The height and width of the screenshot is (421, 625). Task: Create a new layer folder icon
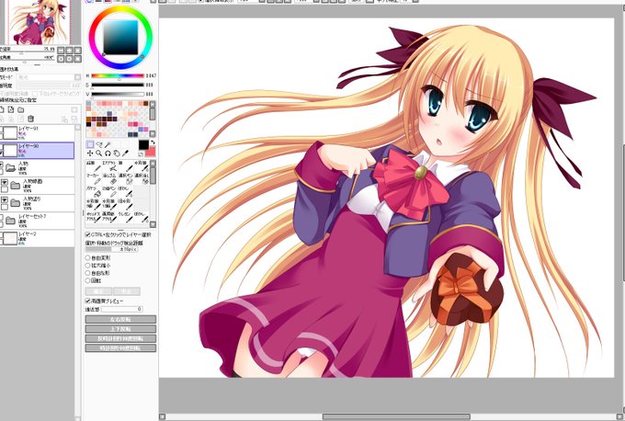tap(21, 109)
